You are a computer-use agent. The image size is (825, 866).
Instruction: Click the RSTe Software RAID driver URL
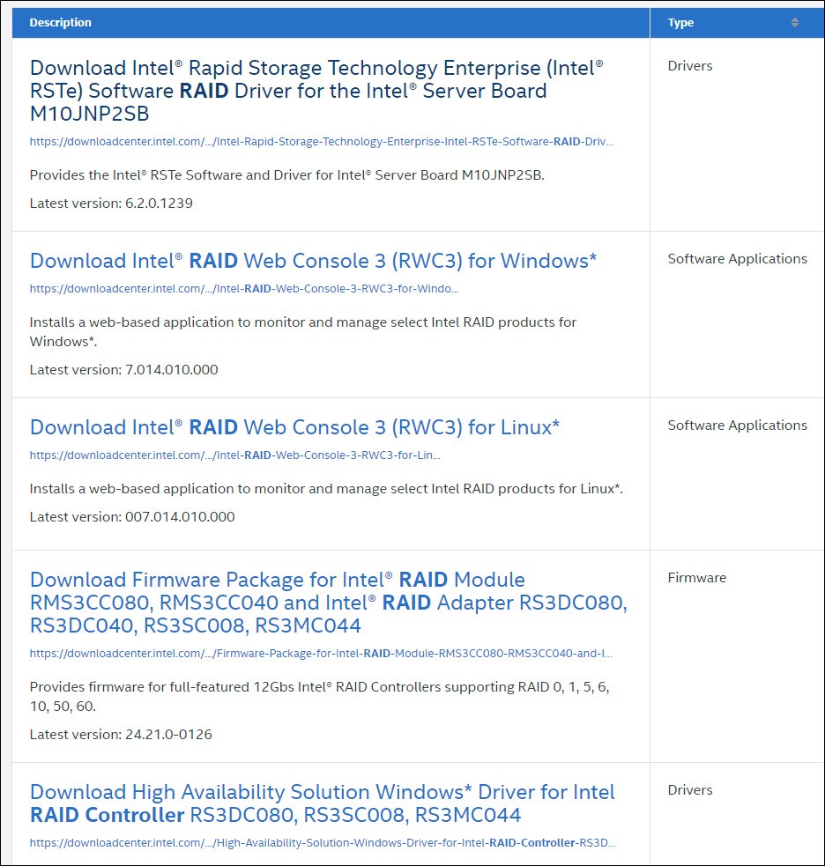322,141
